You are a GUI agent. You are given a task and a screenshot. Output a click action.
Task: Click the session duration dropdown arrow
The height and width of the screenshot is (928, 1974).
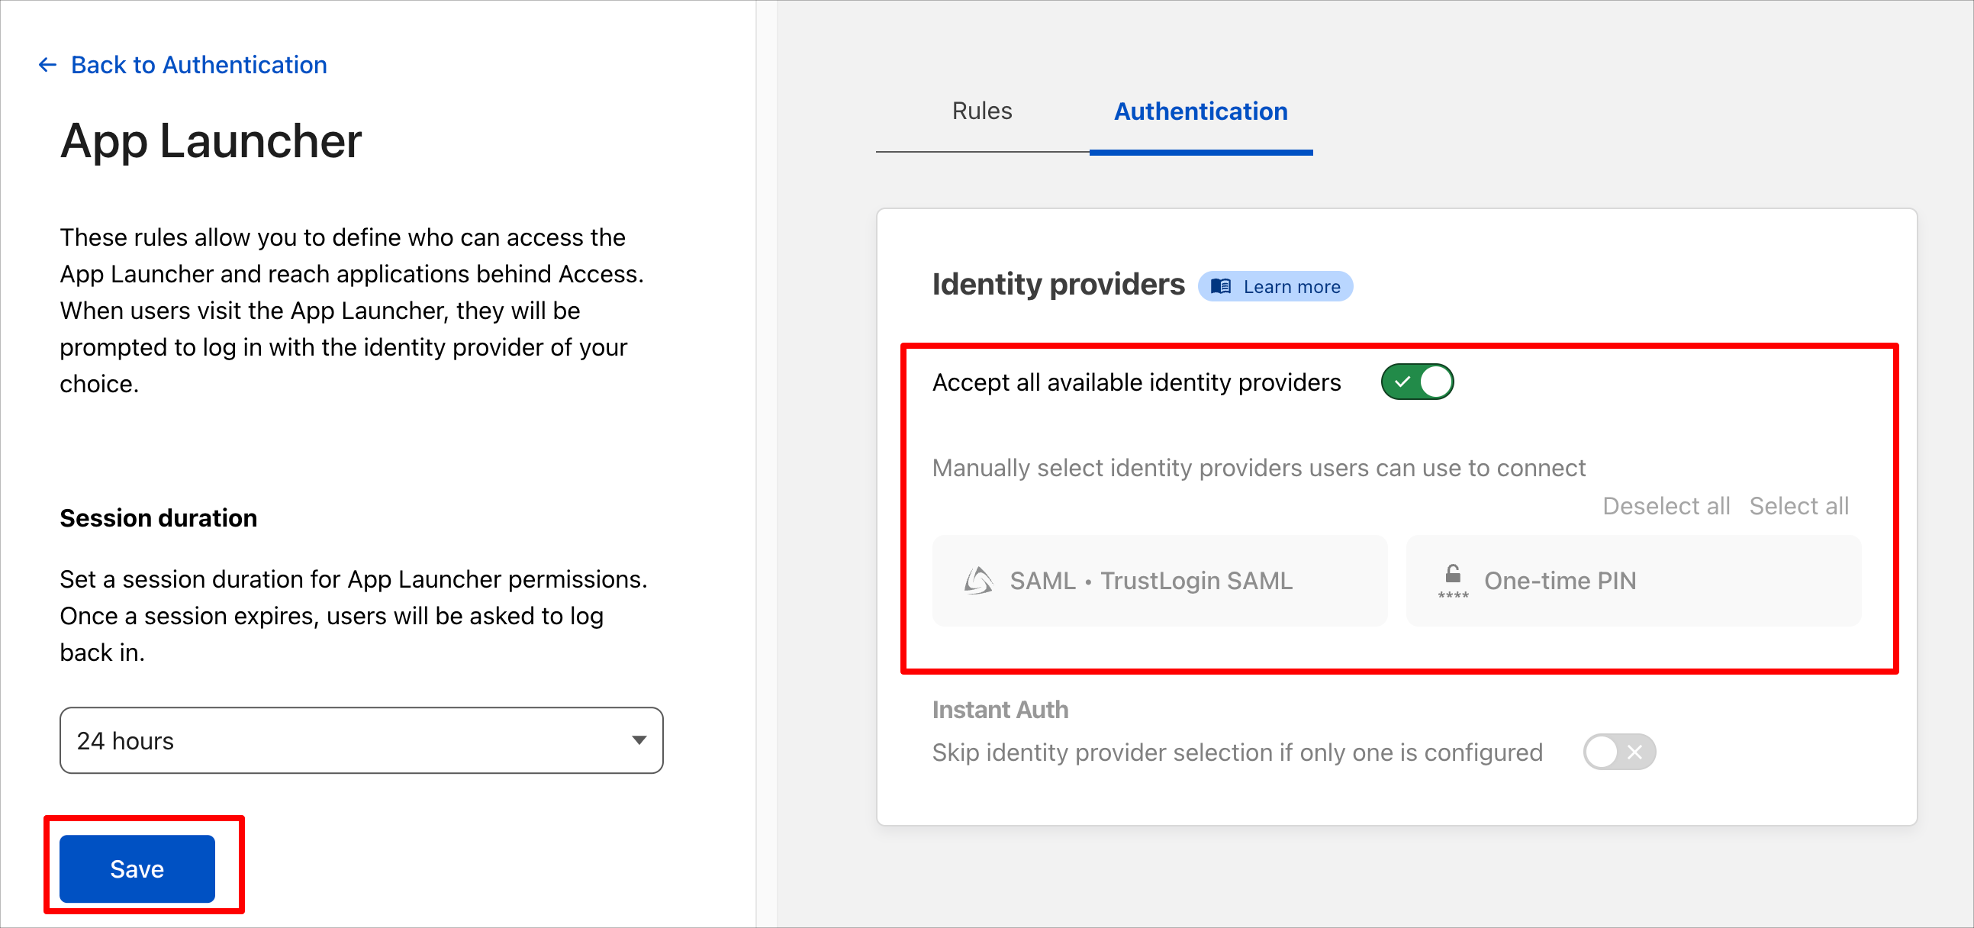point(639,740)
